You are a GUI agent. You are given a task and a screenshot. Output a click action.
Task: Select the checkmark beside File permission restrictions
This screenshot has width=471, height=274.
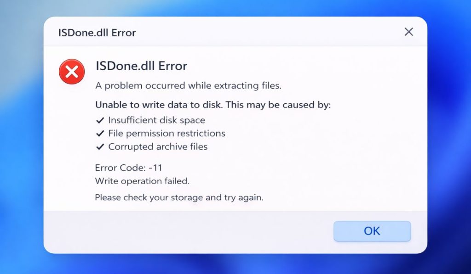99,133
